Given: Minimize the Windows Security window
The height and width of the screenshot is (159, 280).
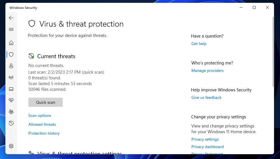Looking at the screenshot, I should pyautogui.click(x=241, y=7).
